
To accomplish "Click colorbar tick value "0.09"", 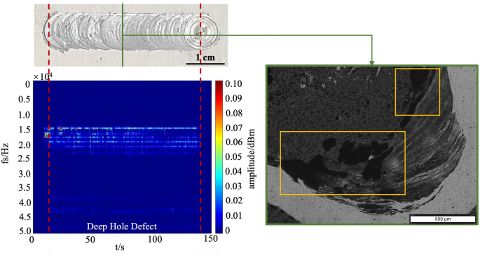I will (233, 98).
